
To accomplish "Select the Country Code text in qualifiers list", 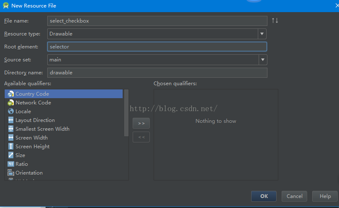I will [x=32, y=94].
